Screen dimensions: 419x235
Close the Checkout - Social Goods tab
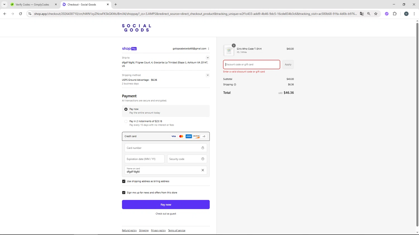108,4
